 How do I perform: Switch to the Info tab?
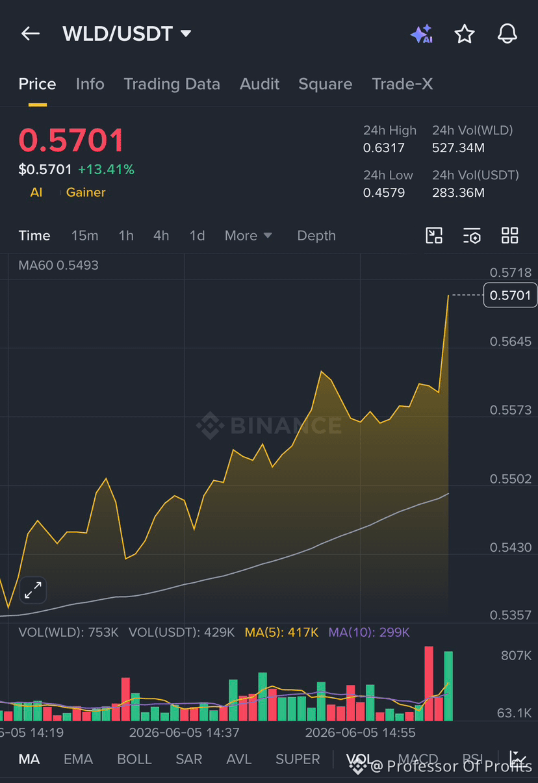point(90,84)
